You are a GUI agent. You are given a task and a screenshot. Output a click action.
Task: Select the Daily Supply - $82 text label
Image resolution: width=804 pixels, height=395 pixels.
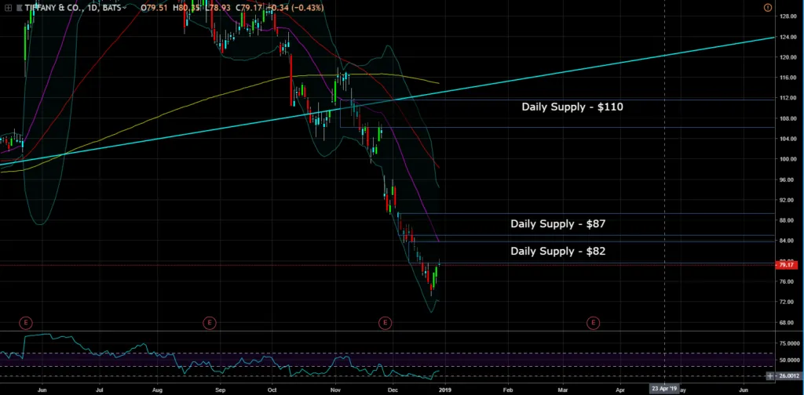point(557,252)
